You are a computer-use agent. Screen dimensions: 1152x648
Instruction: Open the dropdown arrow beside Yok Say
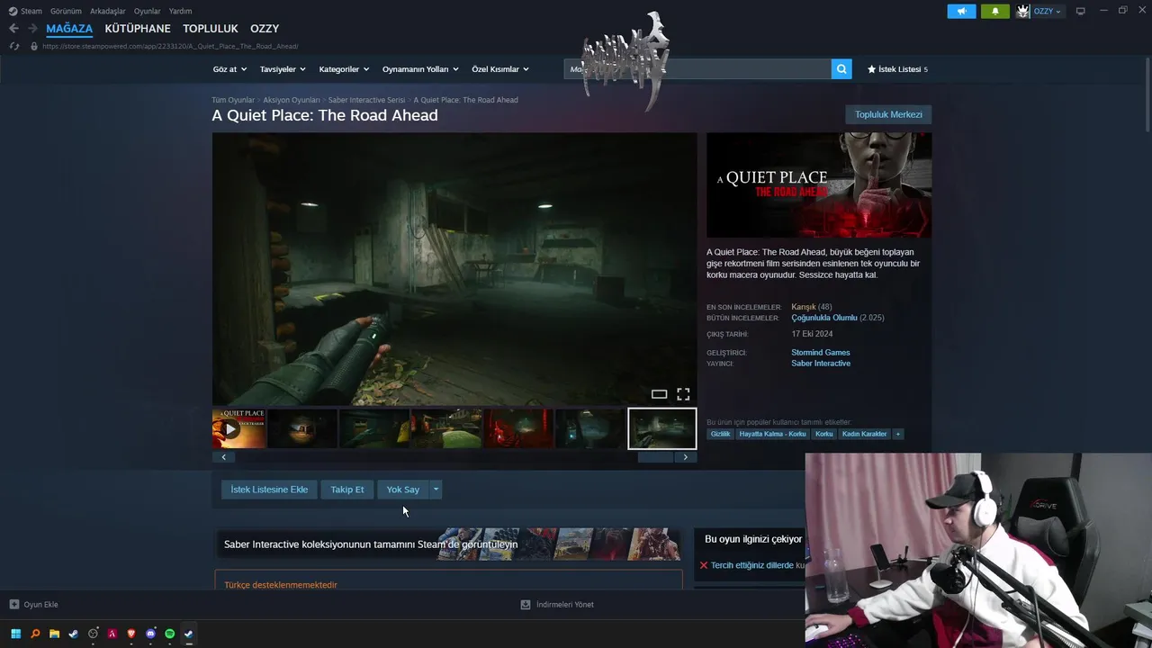436,490
